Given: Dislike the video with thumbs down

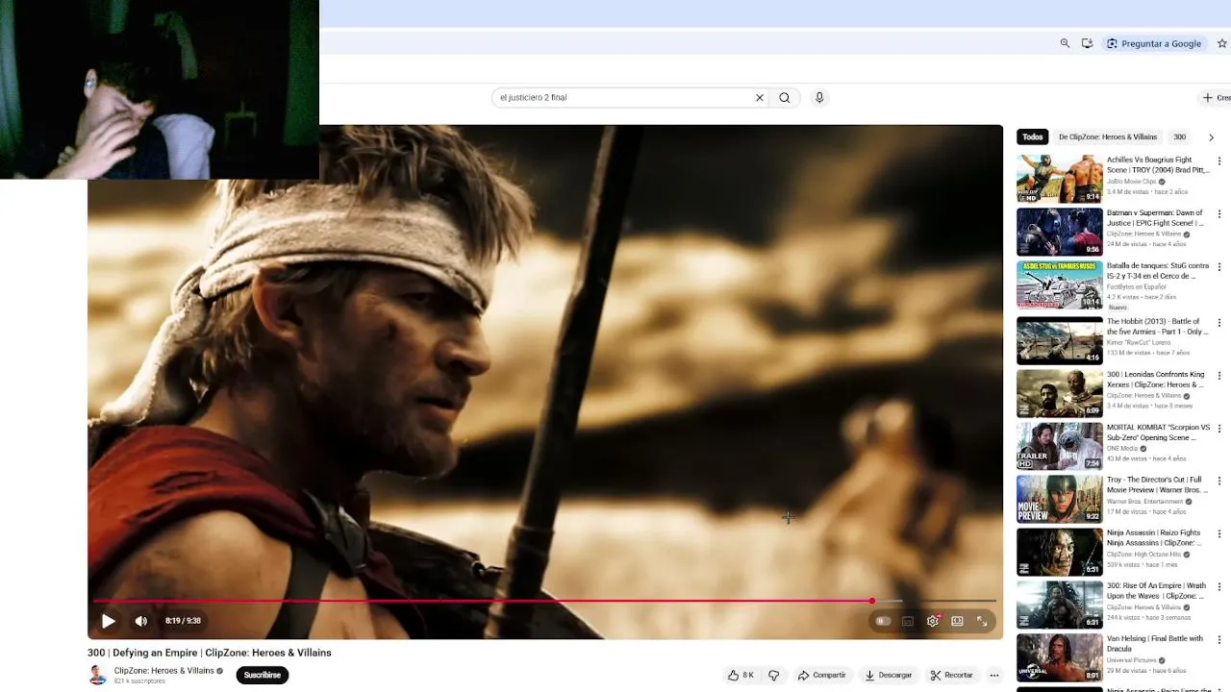Looking at the screenshot, I should [774, 676].
